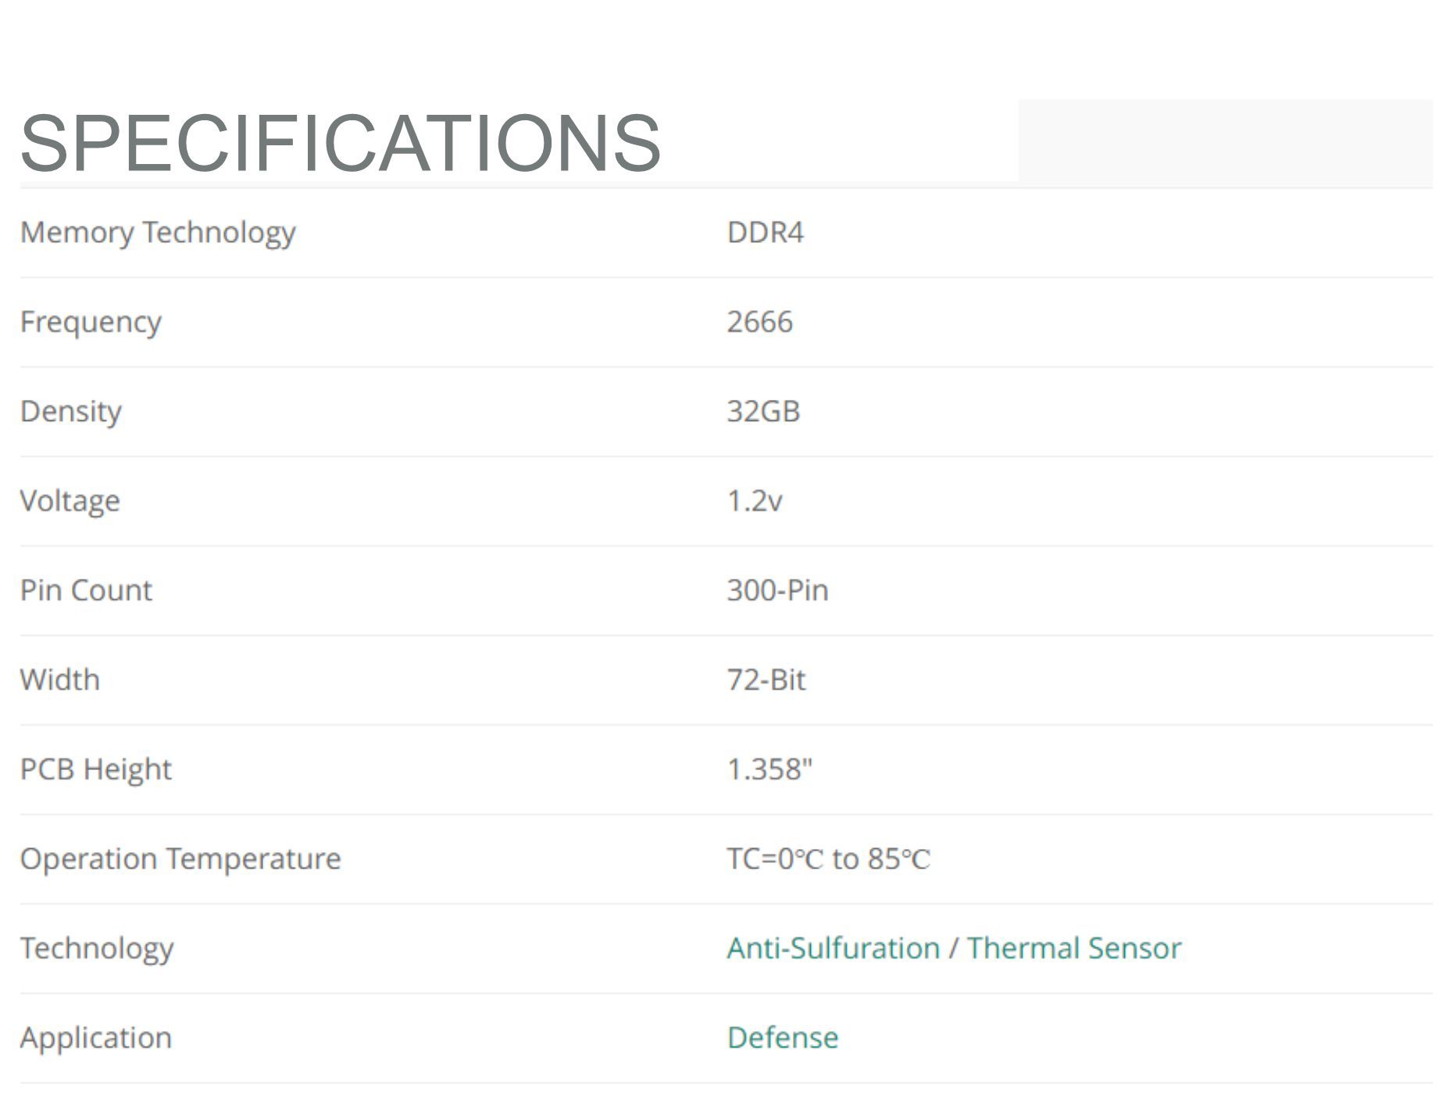
Task: Click the SPECIFICATIONS heading
Action: click(x=341, y=143)
